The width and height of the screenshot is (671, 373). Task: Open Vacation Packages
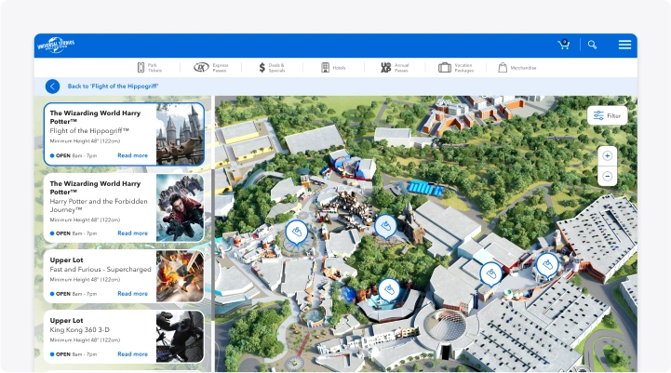pyautogui.click(x=457, y=68)
